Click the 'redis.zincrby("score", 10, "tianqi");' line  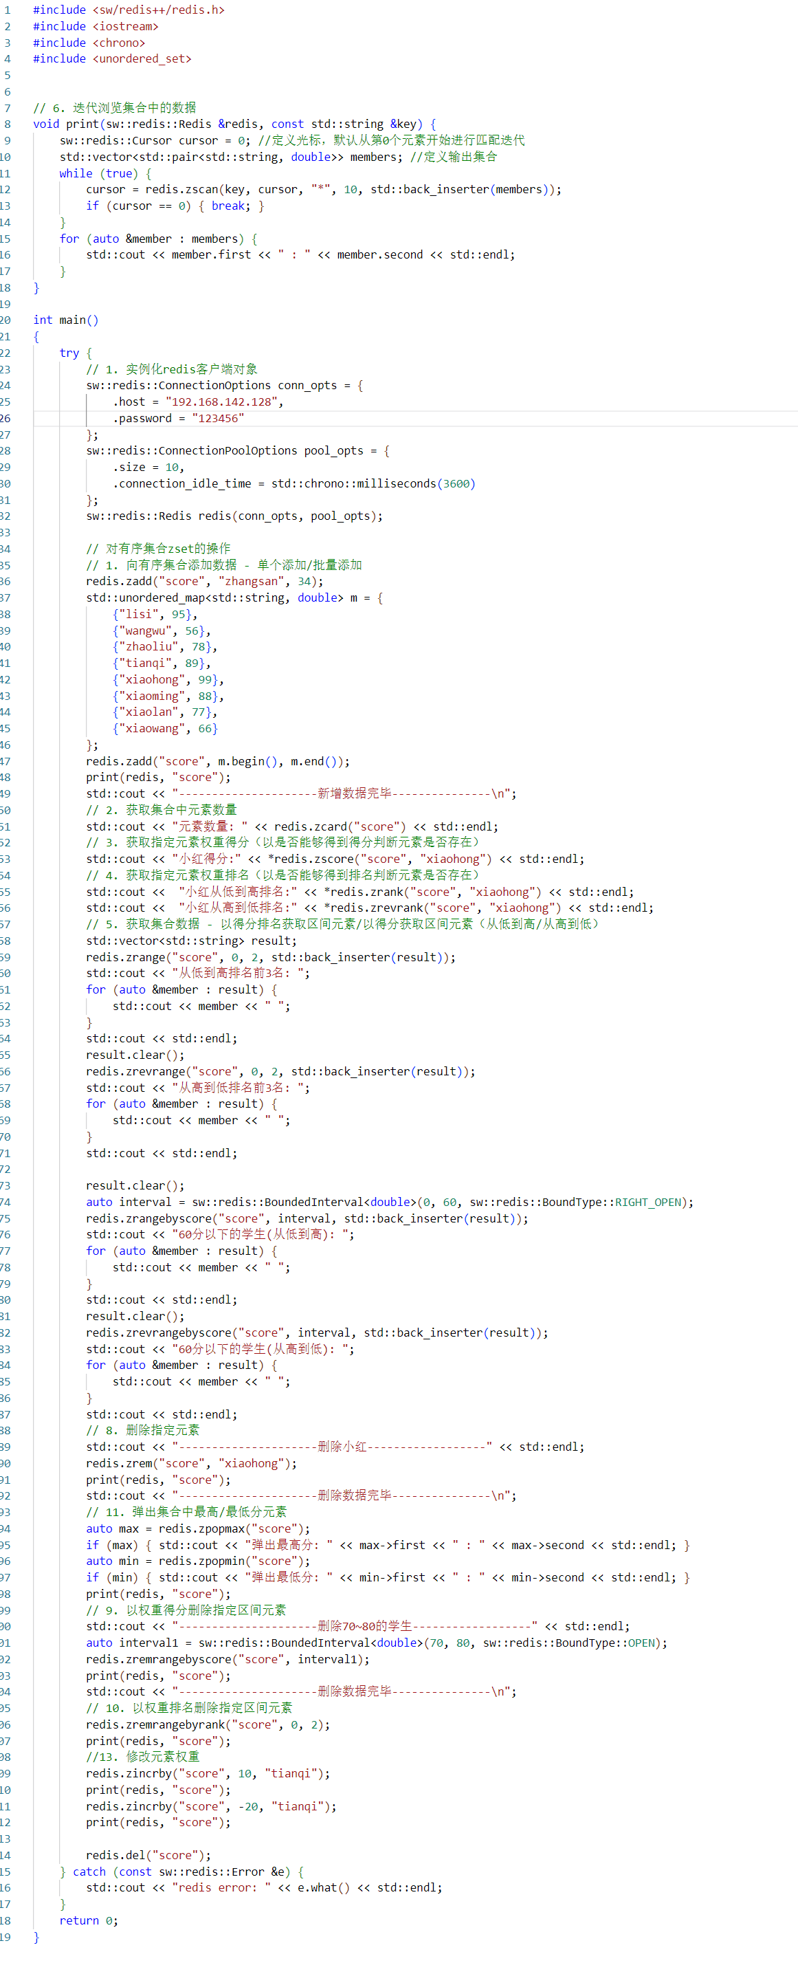point(209,1774)
